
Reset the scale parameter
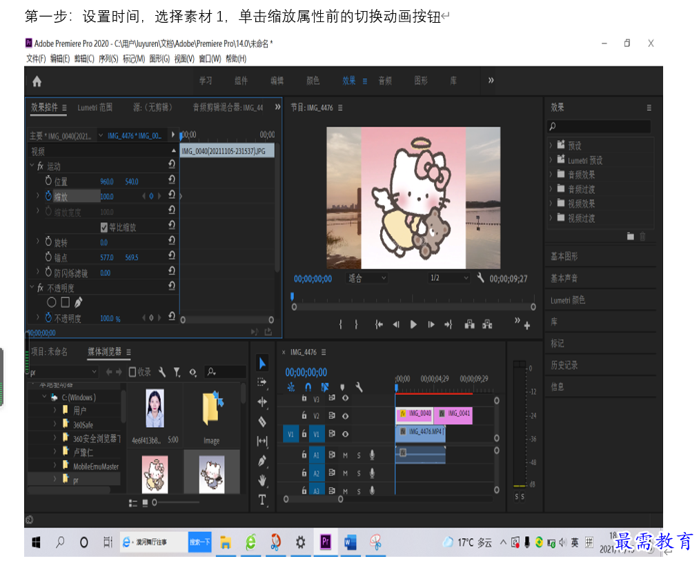click(172, 195)
